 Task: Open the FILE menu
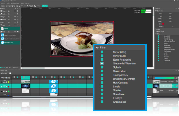3,3
